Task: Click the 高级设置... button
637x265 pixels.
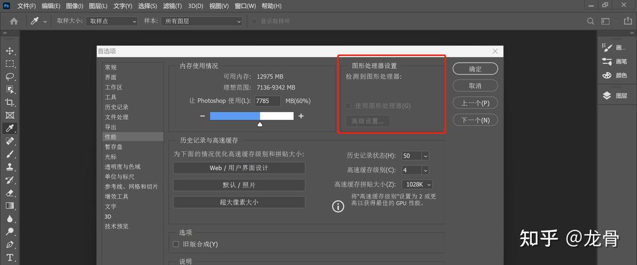Action: pos(367,121)
